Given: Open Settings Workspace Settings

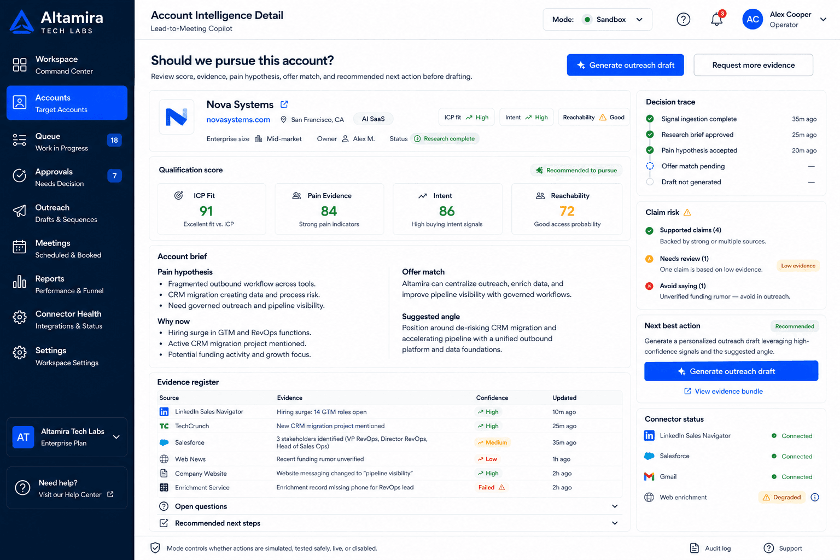Looking at the screenshot, I should tap(67, 356).
